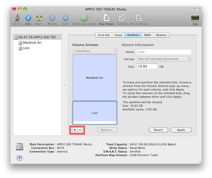Image resolution: width=212 pixels, height=178 pixels.
Task: Open help with the question mark button
Action: coord(19,158)
